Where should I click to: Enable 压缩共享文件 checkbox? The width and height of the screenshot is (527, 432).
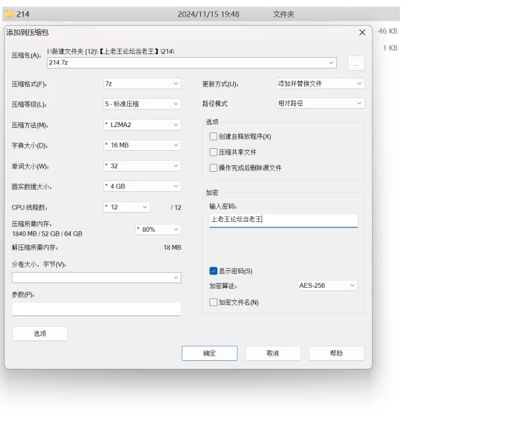pos(213,152)
